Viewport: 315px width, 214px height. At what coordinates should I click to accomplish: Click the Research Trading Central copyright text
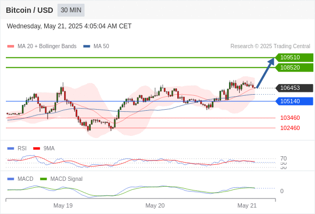[x=270, y=47]
